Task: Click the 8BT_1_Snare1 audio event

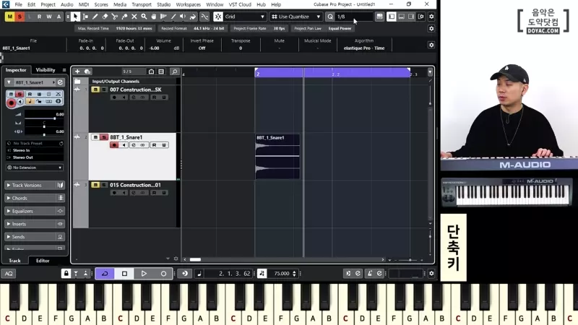Action: tap(277, 157)
